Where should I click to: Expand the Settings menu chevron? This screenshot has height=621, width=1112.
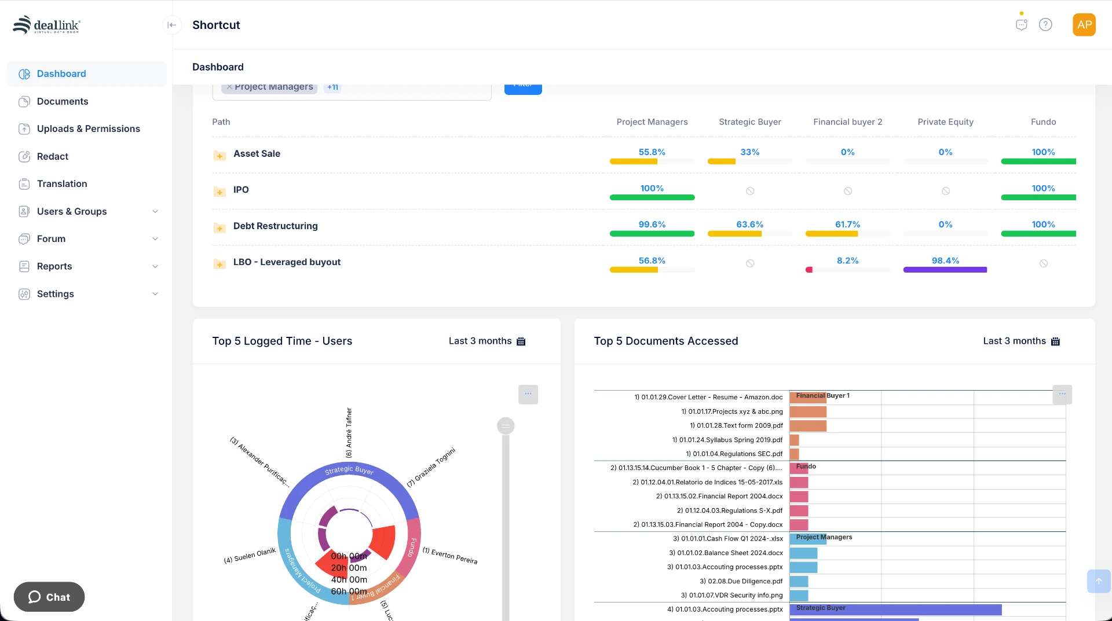point(155,294)
